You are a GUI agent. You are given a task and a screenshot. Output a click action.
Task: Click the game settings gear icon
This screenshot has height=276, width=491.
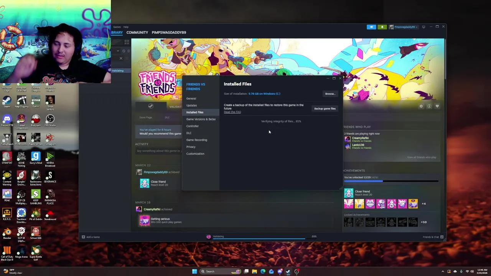click(421, 107)
